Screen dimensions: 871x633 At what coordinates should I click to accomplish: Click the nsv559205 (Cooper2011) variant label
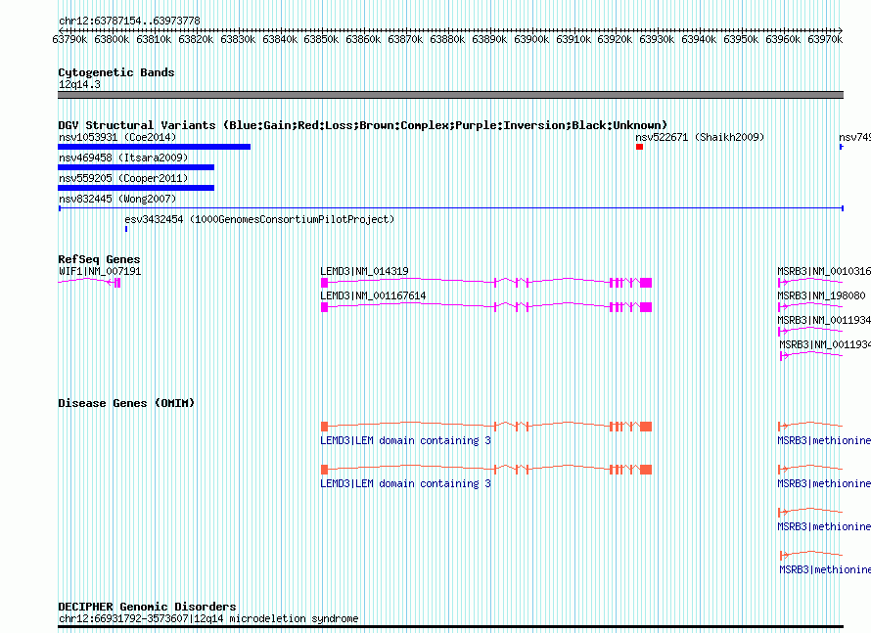pyautogui.click(x=123, y=178)
